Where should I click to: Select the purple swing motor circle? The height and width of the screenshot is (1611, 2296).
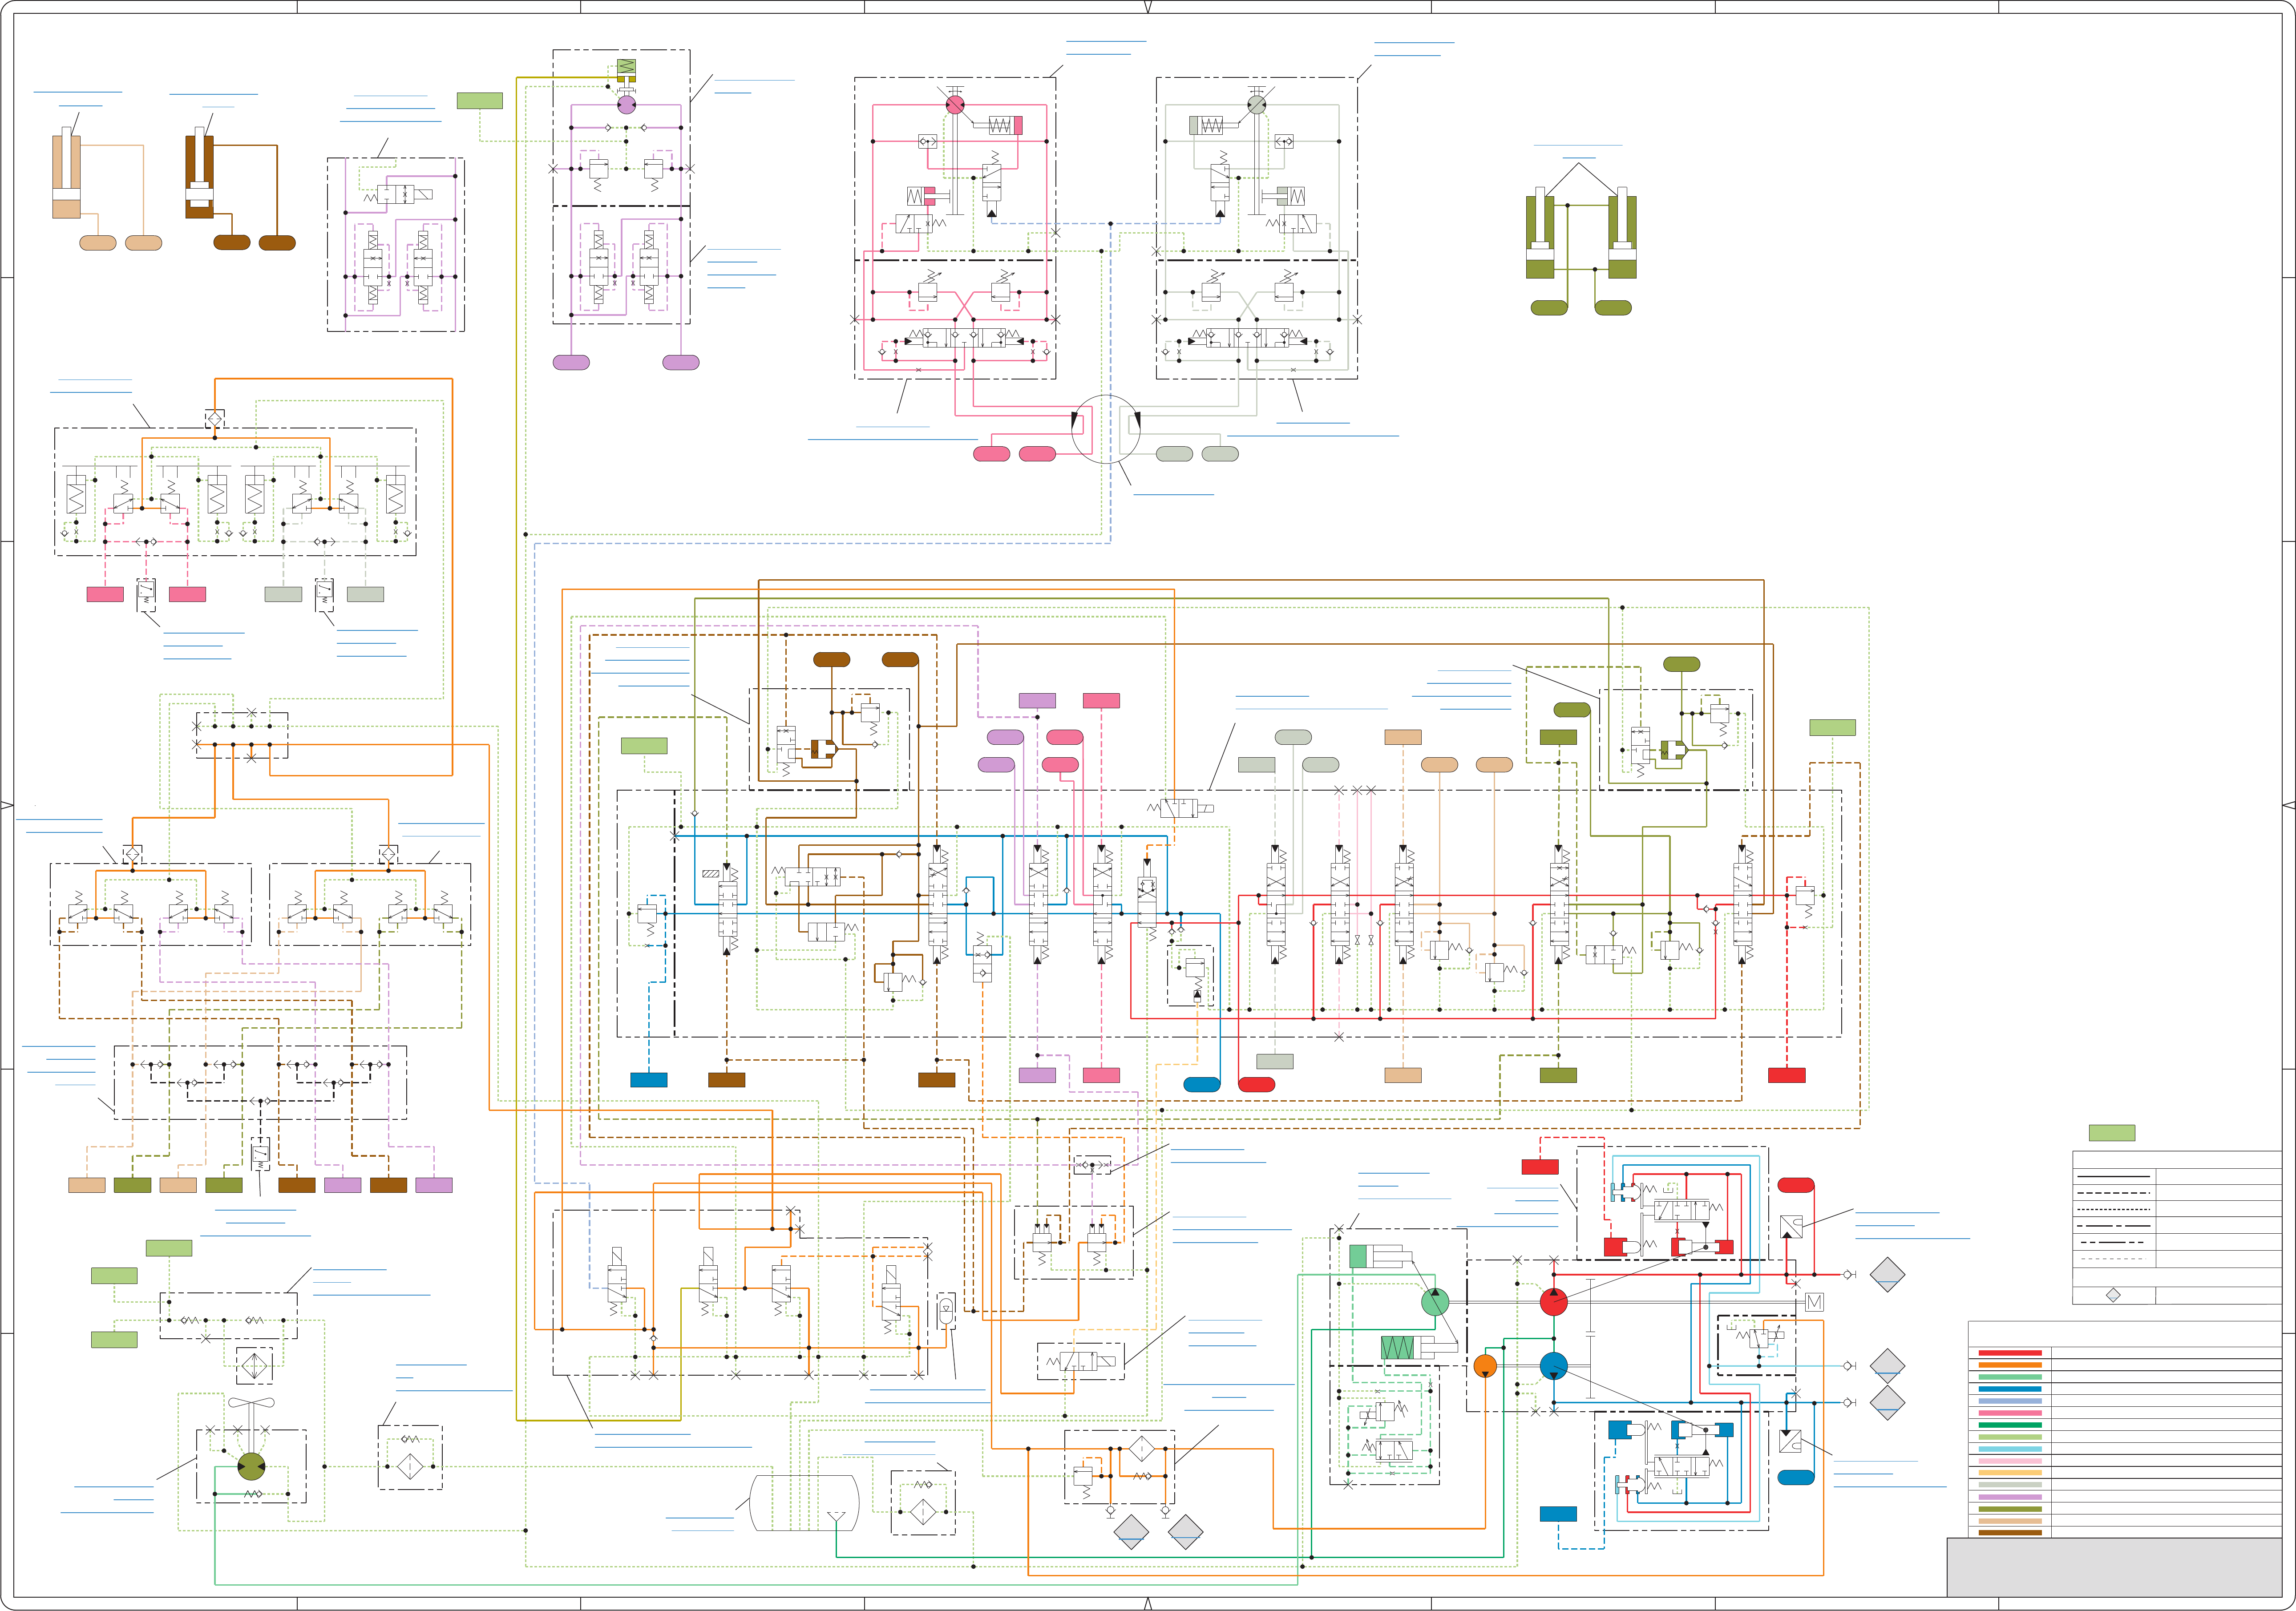(x=626, y=104)
